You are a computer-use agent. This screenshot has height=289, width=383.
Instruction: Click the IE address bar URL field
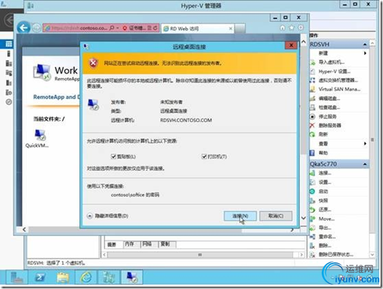[x=78, y=28]
